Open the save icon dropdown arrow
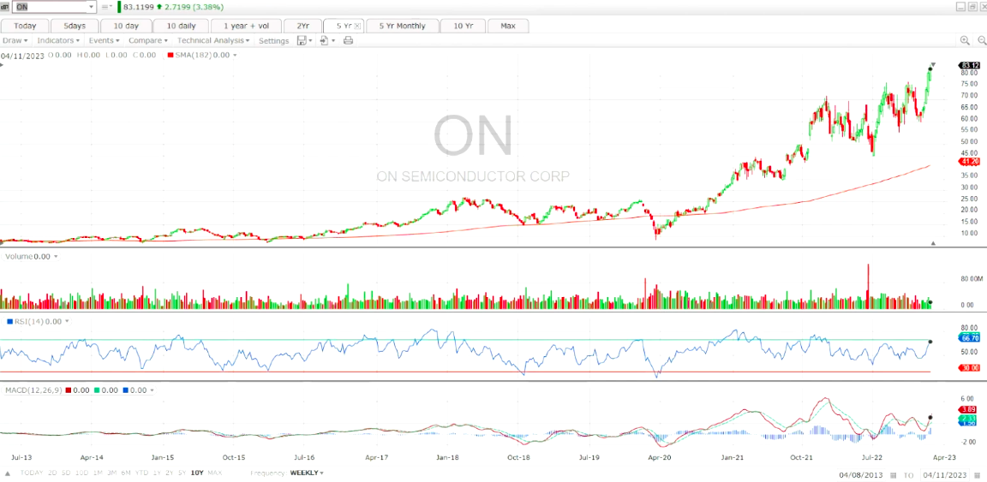Viewport: 987px width, 482px height. (x=310, y=40)
